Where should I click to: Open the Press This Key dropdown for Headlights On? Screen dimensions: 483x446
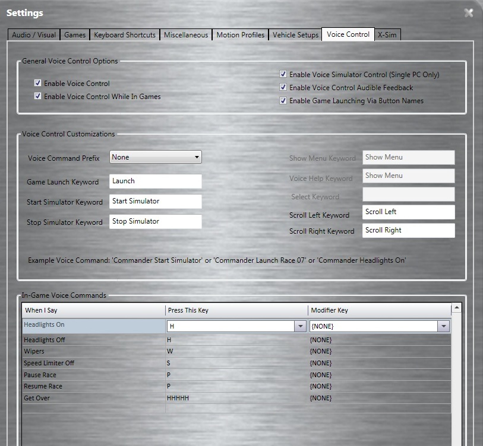300,326
